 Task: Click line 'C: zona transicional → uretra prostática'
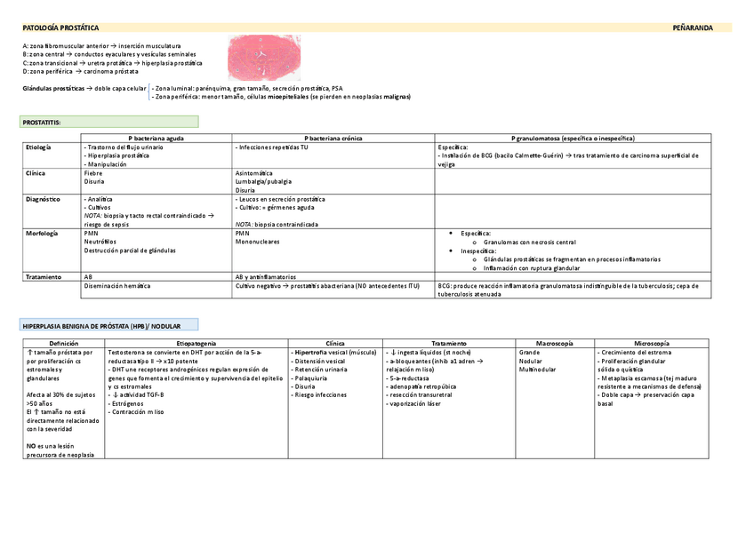click(112, 63)
